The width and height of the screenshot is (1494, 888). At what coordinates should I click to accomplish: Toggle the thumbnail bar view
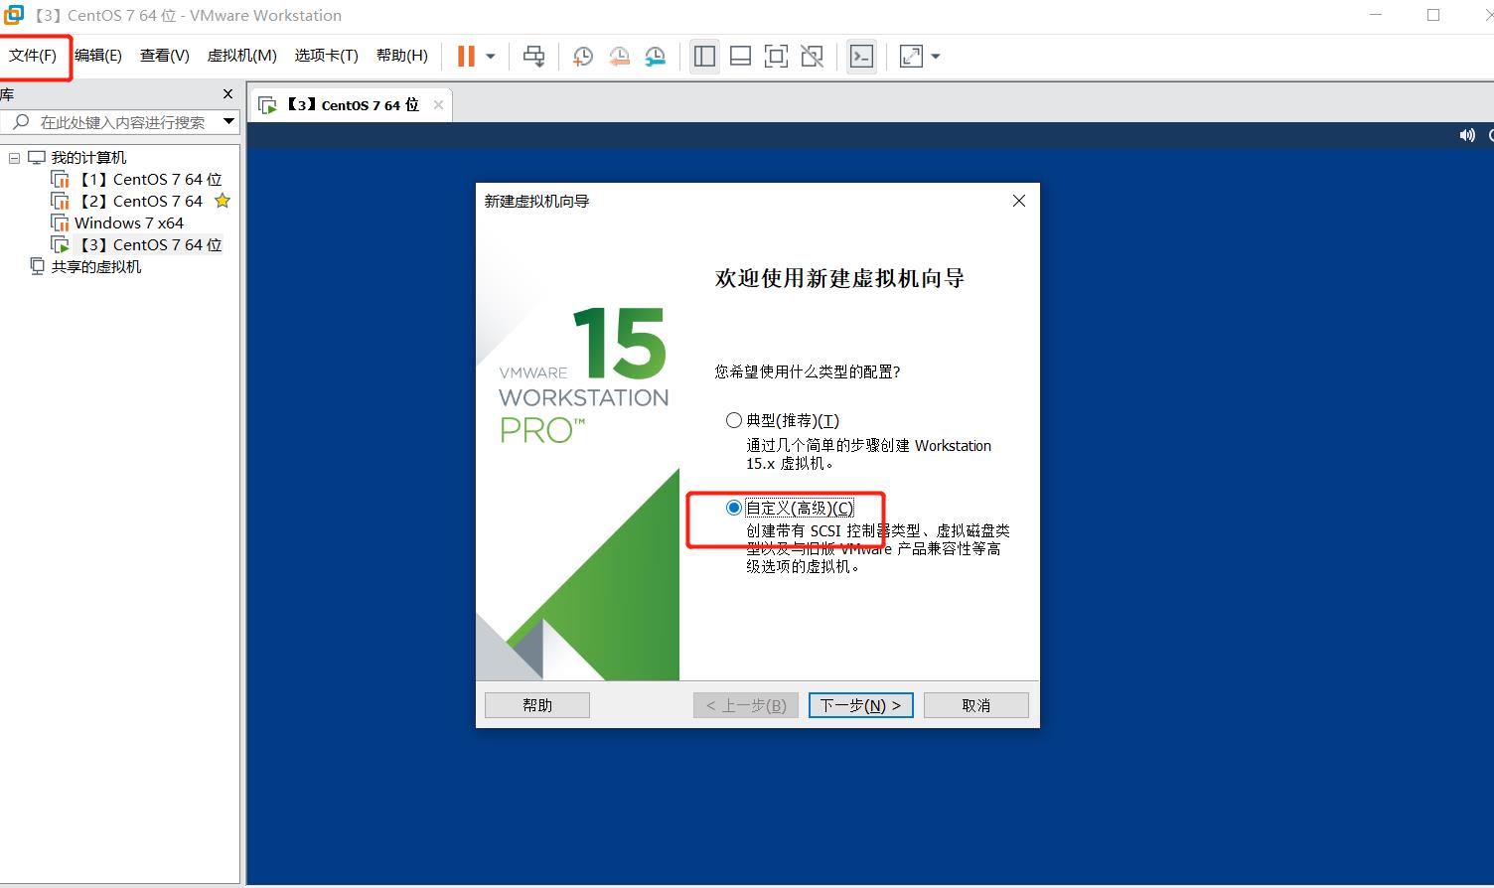coord(740,57)
